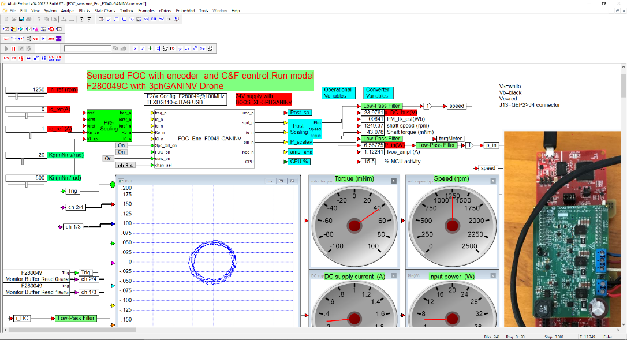Screen dimensions: 627x340
Task: Select the ampl_amp block
Action: tap(301, 152)
